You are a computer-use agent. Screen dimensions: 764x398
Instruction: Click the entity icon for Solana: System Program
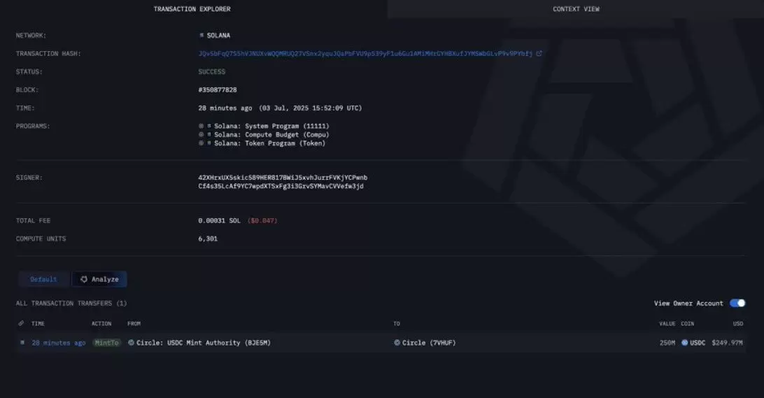(201, 126)
